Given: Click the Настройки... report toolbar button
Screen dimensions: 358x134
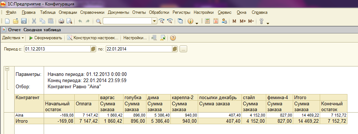Looking at the screenshot, I should [x=135, y=38].
